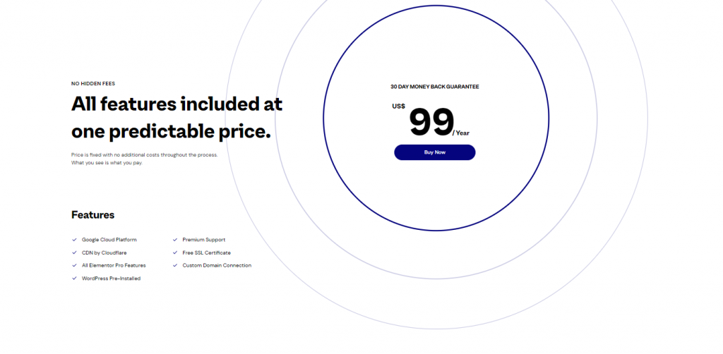Click the 30 Day Money Back Guarantee label
Viewport: 723px width, 354px height.
point(434,87)
